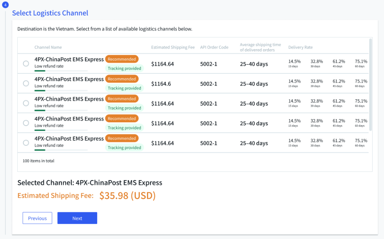Click the step 4 number badge
Image resolution: width=384 pixels, height=239 pixels.
(5, 5)
